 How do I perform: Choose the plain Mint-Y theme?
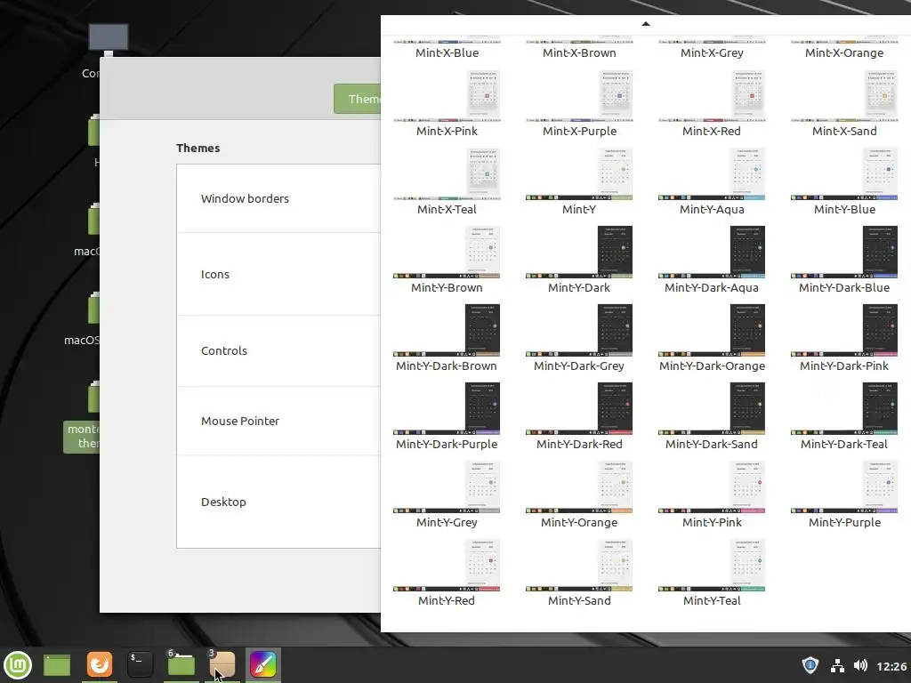tap(579, 182)
